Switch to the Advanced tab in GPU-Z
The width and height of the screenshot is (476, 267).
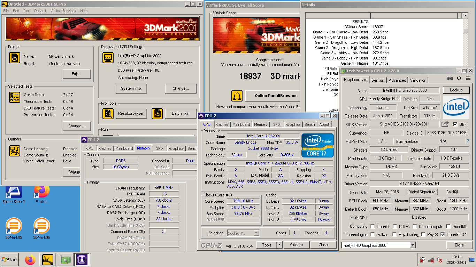click(397, 80)
